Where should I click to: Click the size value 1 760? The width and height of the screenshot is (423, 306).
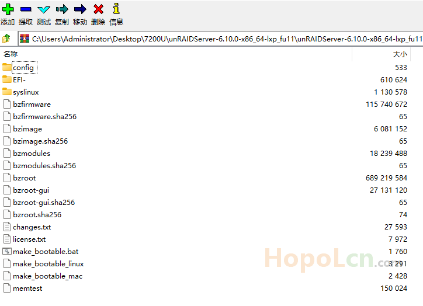(398, 252)
